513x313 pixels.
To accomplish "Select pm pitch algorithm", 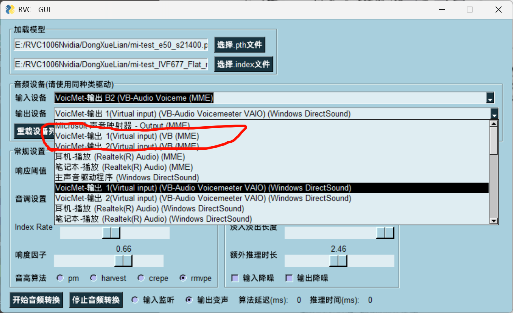I will click(60, 278).
